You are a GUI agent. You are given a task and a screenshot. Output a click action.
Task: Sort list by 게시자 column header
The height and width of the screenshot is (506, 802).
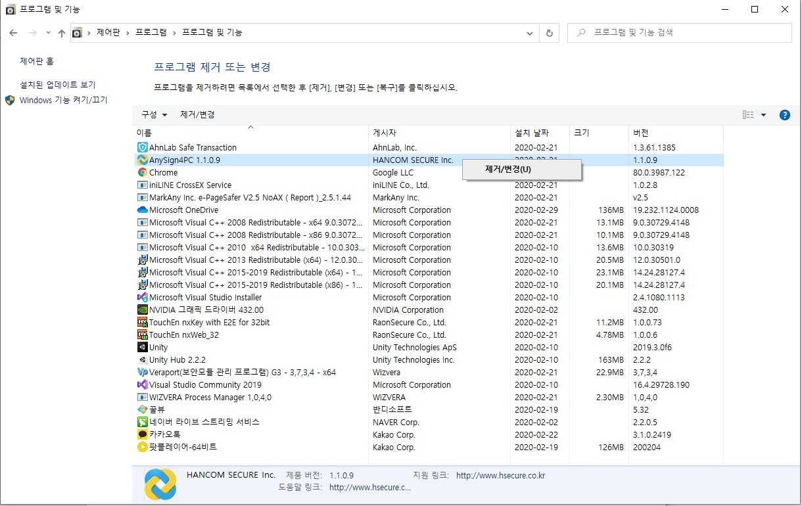pos(440,133)
